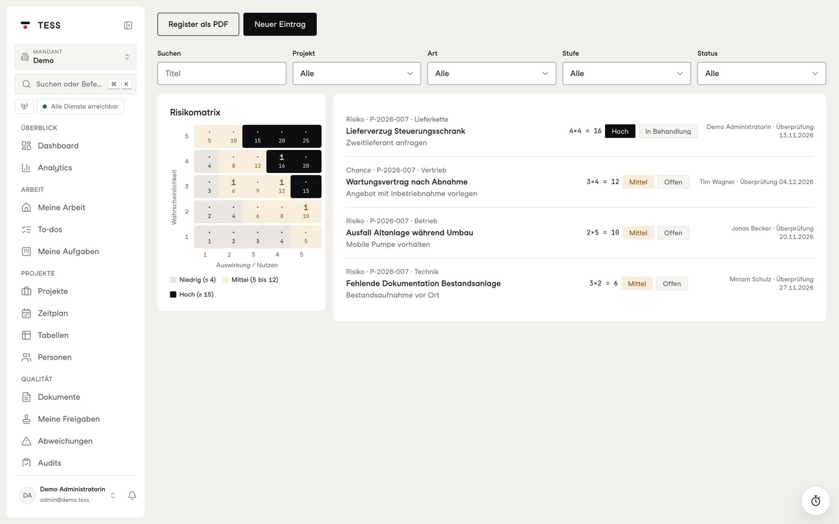Click the Hoch level badge
This screenshot has height=524, width=839.
[620, 131]
